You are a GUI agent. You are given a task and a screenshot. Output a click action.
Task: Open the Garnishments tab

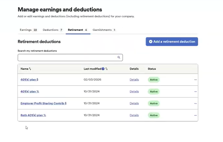pyautogui.click(x=104, y=30)
